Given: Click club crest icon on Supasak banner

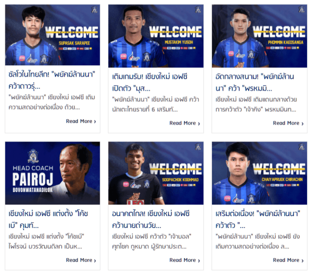Looking at the screenshot, I should [x=94, y=10].
